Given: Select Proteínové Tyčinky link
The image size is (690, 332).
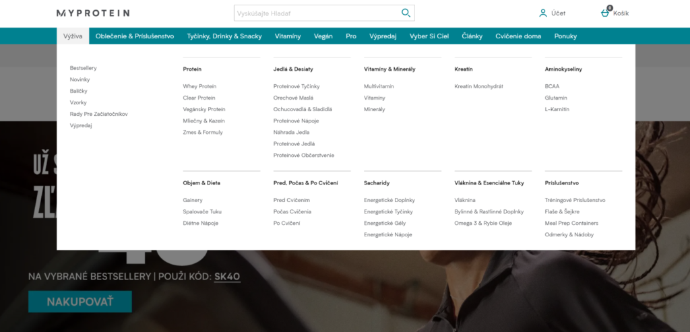Looking at the screenshot, I should coord(296,86).
